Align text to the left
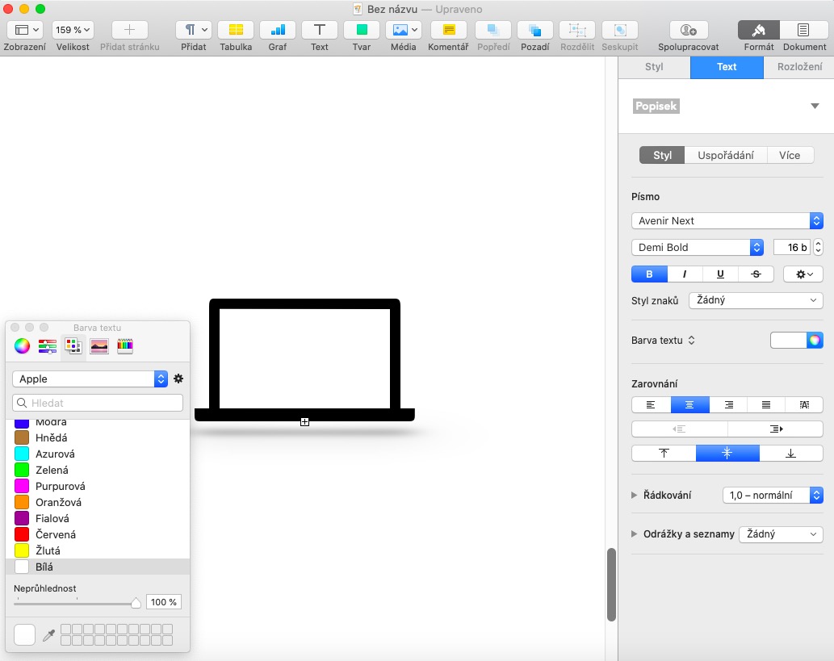This screenshot has width=834, height=661. pyautogui.click(x=651, y=404)
